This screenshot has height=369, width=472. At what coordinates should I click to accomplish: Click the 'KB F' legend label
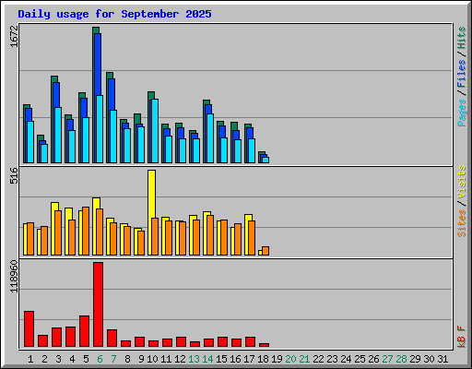(461, 337)
